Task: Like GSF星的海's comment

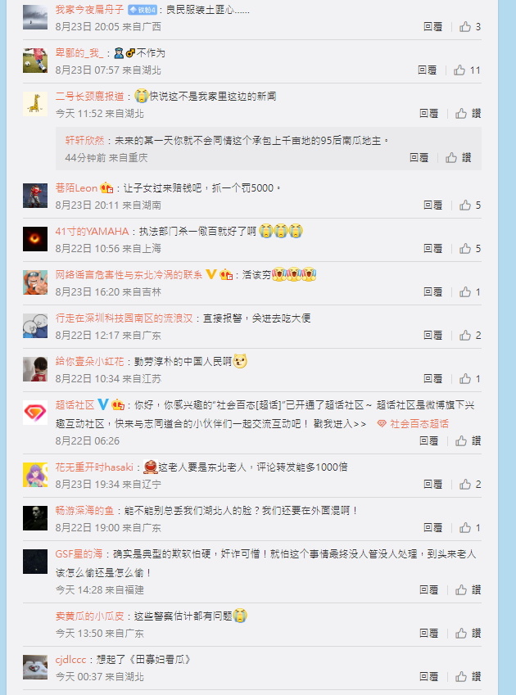Action: pyautogui.click(x=468, y=590)
